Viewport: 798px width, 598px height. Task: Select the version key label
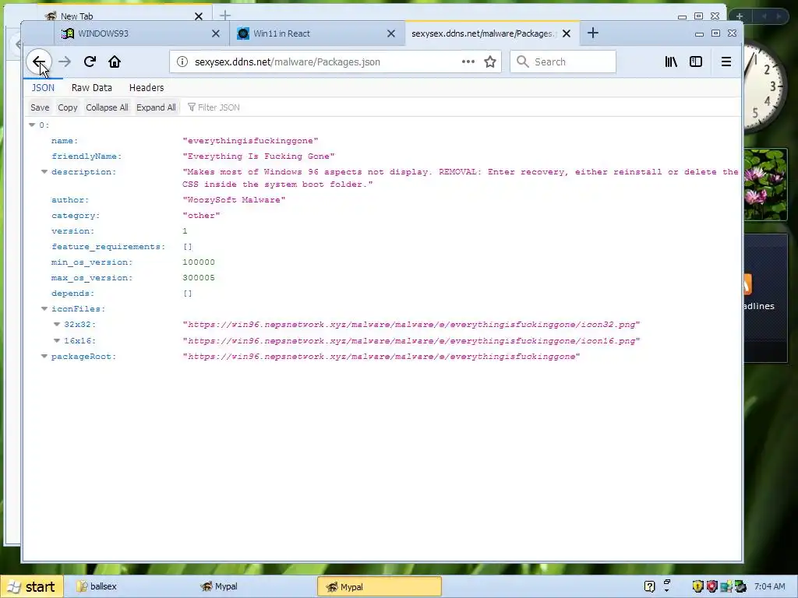click(72, 231)
